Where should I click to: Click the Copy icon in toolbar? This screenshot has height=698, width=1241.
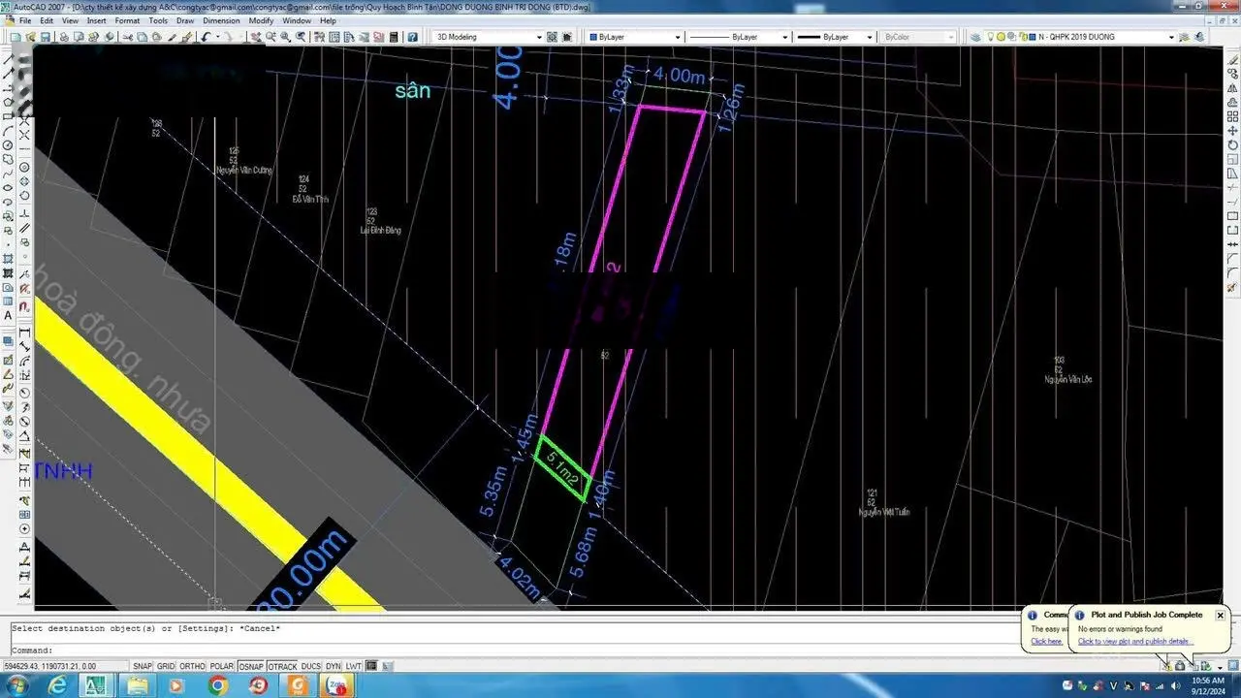[142, 37]
